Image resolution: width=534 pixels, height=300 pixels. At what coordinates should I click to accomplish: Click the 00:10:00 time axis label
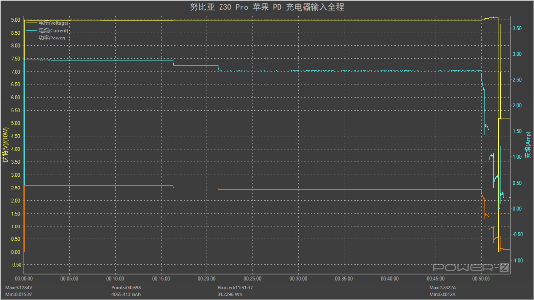115,279
